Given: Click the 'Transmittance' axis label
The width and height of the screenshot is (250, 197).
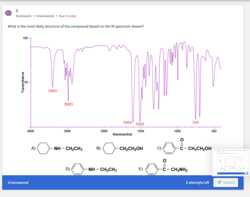Looking at the screenshot, I should 23,82.
